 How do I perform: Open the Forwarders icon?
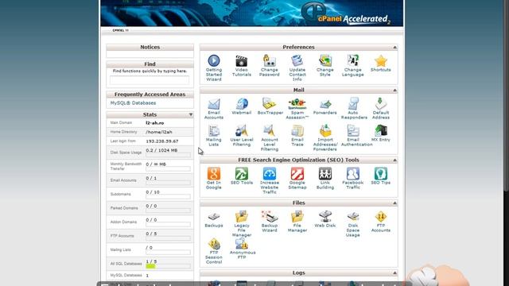pyautogui.click(x=325, y=104)
